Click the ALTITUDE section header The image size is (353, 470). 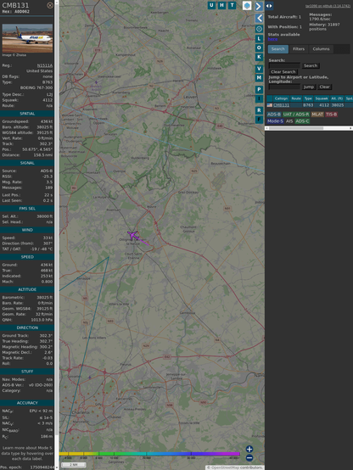click(27, 289)
